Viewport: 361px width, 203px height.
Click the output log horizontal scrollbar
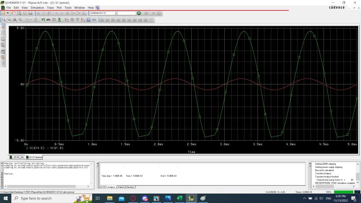coord(333,186)
